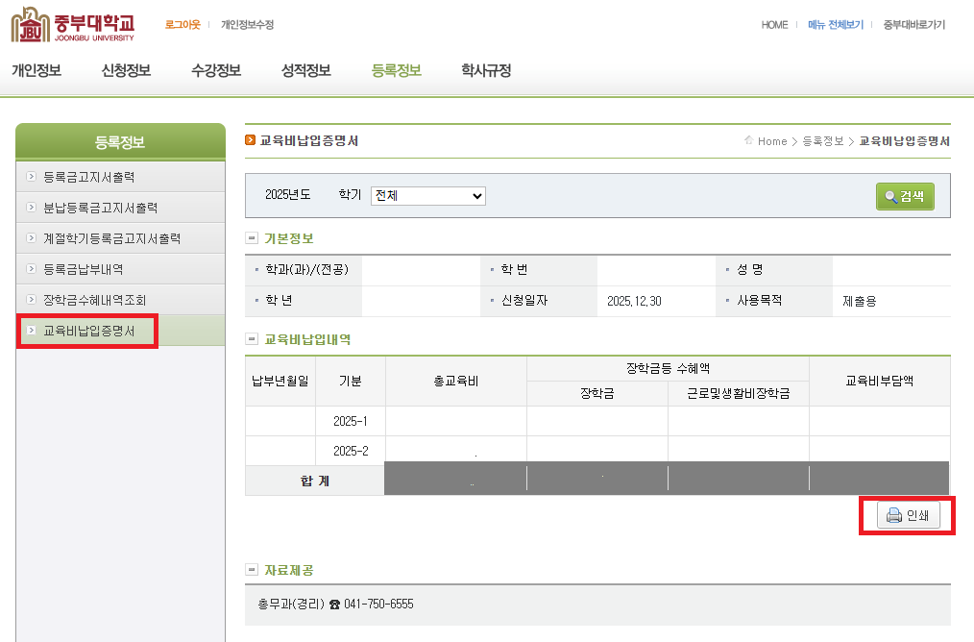Click the 로그아웃 logout link
974x642 pixels.
[183, 25]
